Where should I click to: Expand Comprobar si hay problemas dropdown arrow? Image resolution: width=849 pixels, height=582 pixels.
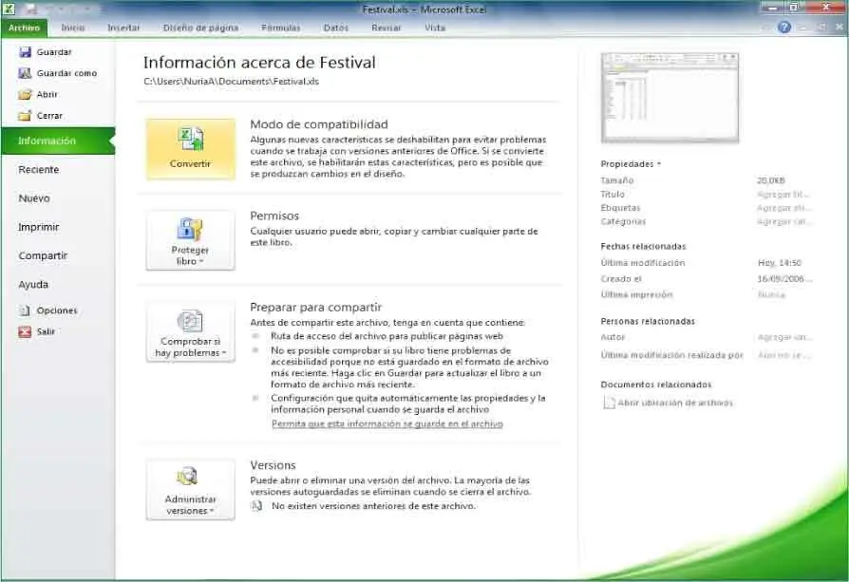coord(223,353)
